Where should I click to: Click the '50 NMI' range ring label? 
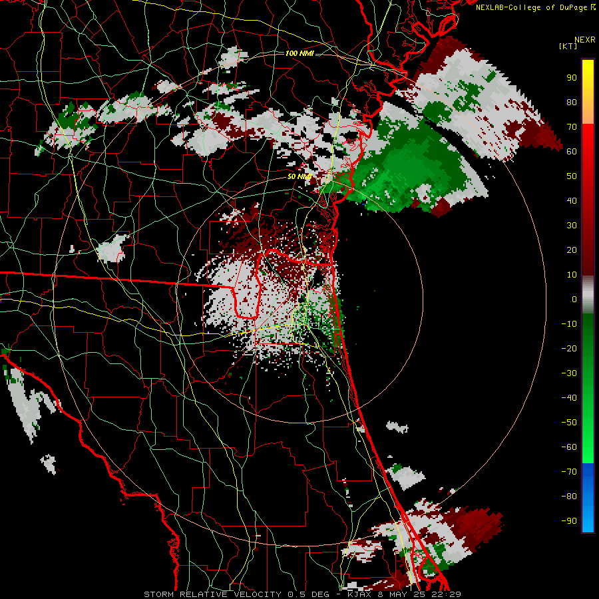coord(299,176)
